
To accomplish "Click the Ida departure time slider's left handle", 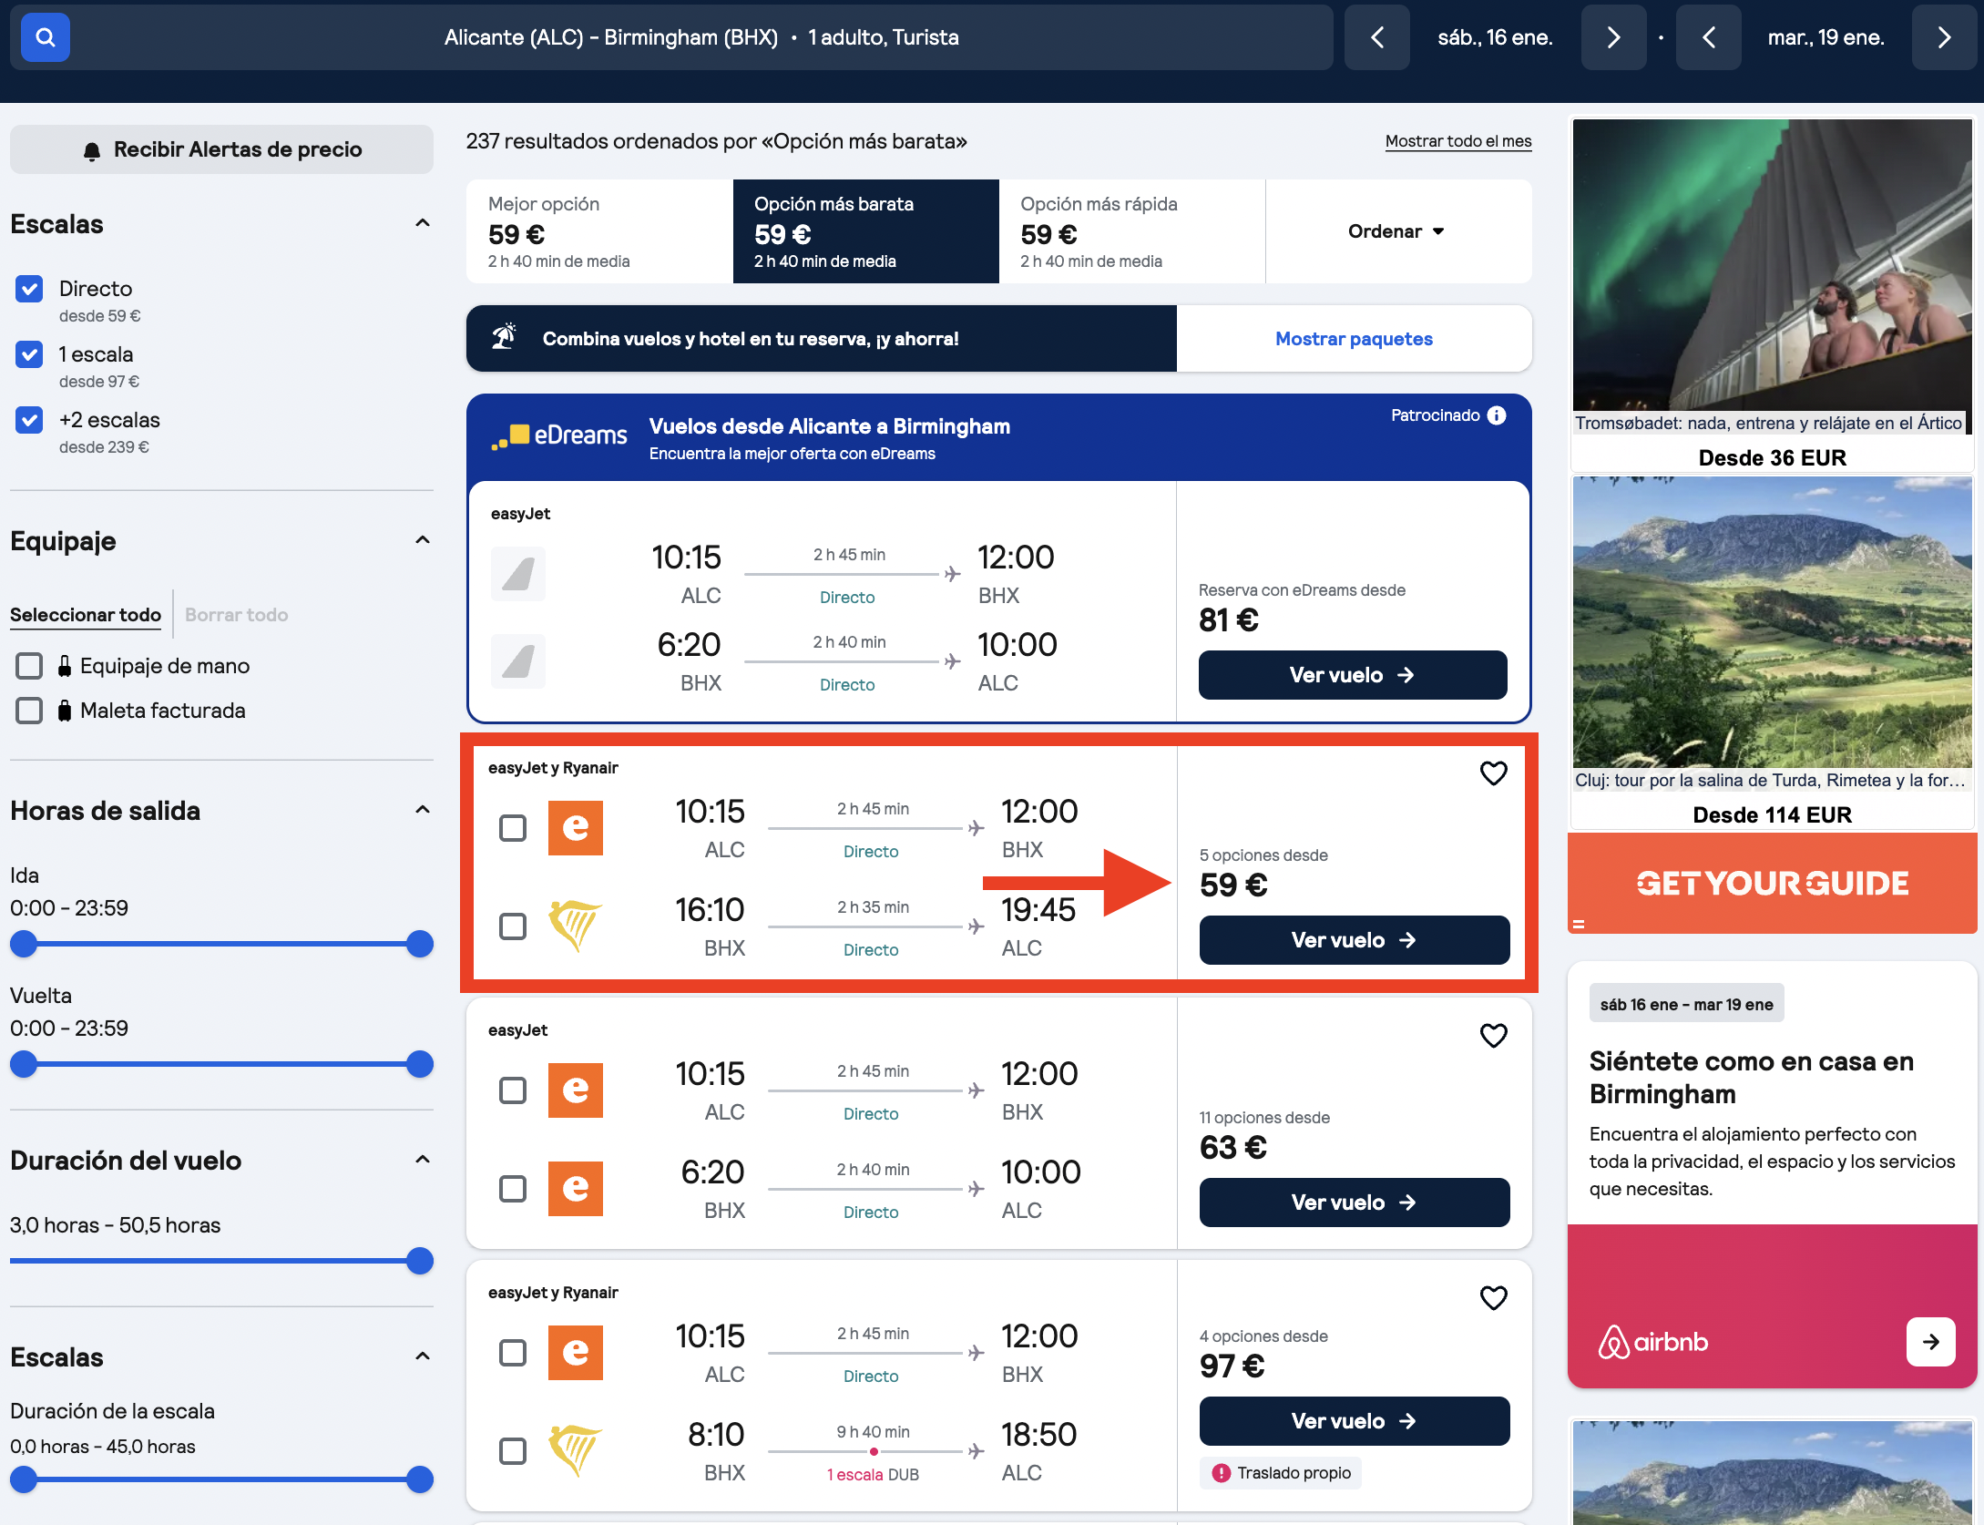I will pos(24,944).
